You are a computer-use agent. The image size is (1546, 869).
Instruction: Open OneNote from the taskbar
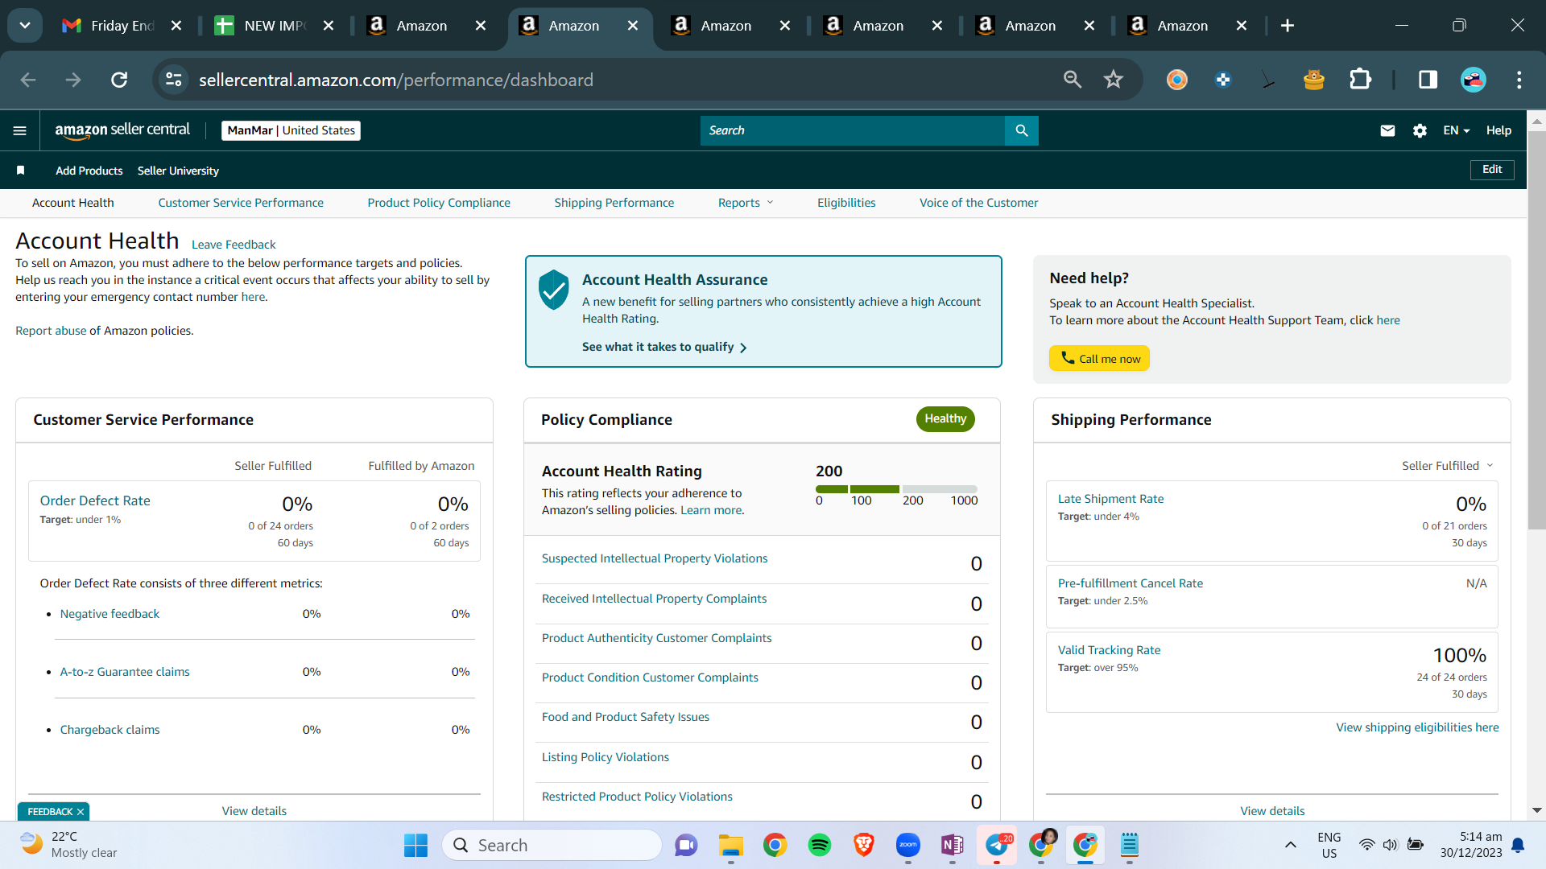pos(953,845)
